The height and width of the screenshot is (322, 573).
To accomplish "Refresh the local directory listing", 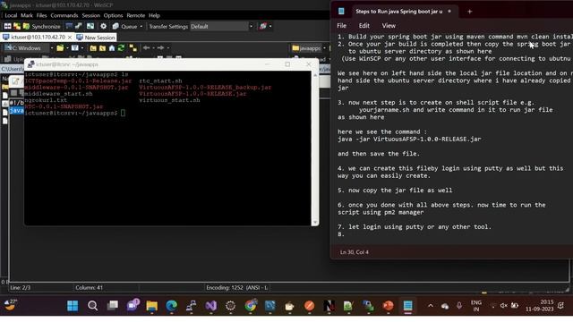I will pos(121,47).
